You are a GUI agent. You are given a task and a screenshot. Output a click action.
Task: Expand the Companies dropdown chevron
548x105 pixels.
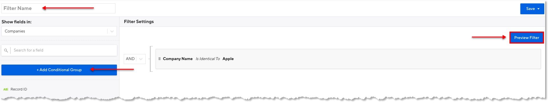112,31
